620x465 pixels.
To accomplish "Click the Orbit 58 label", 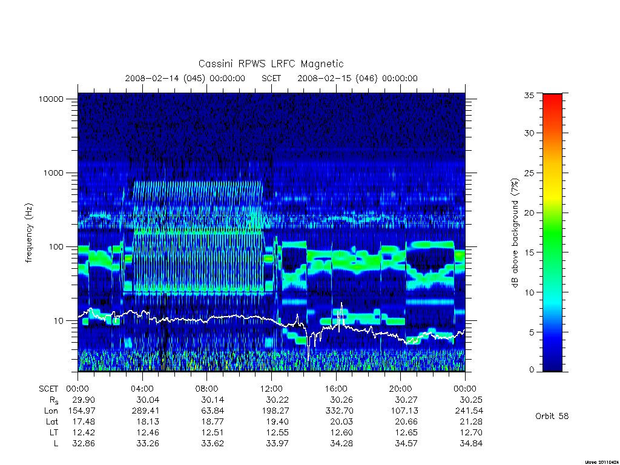I will click(552, 416).
